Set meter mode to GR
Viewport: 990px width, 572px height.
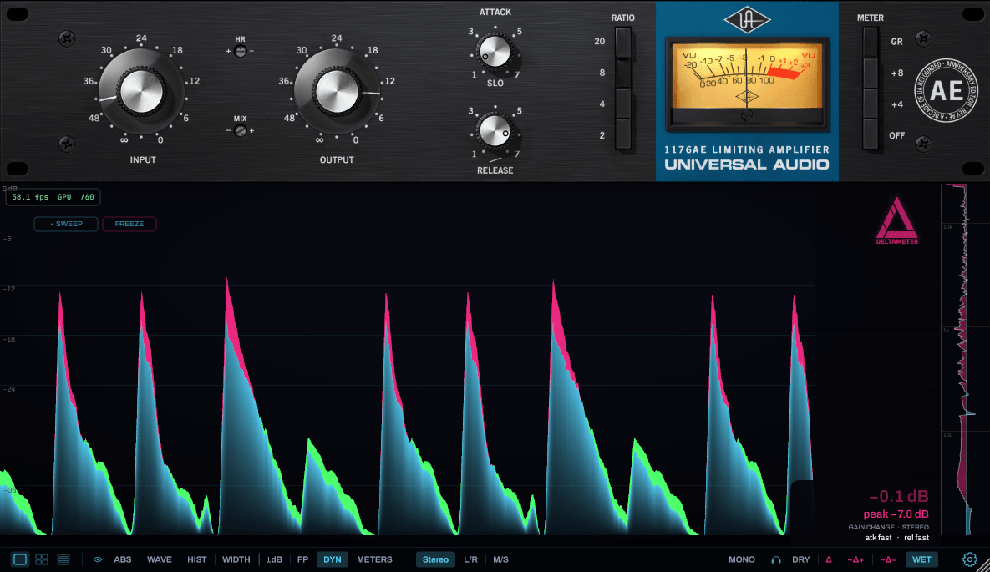click(x=871, y=43)
